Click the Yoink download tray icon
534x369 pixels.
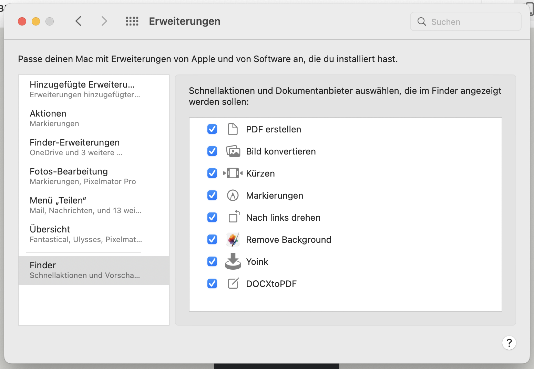tap(233, 261)
